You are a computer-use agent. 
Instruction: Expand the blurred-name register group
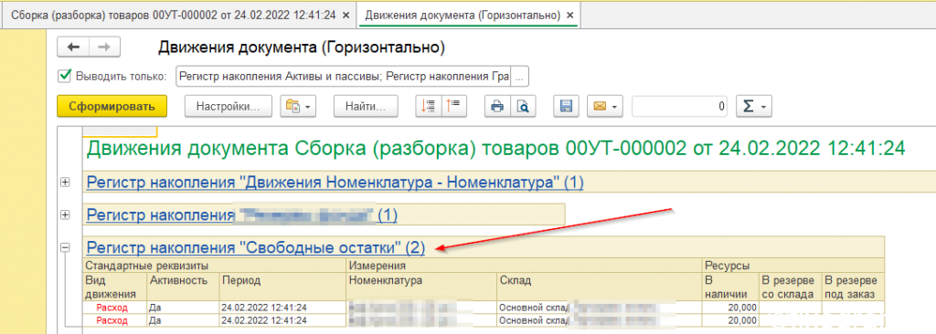point(65,214)
